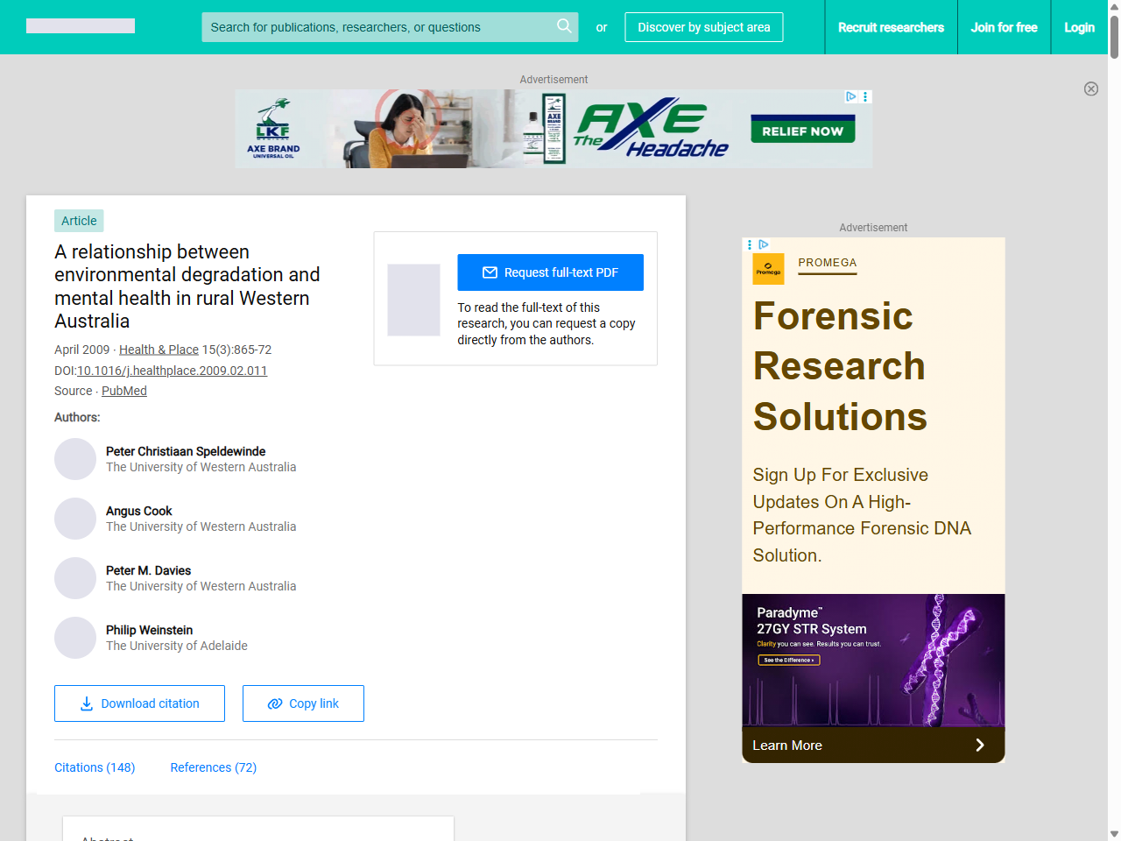Click Philip Weinstein's profile avatar
Viewport: 1121px width, 841px height.
[75, 638]
